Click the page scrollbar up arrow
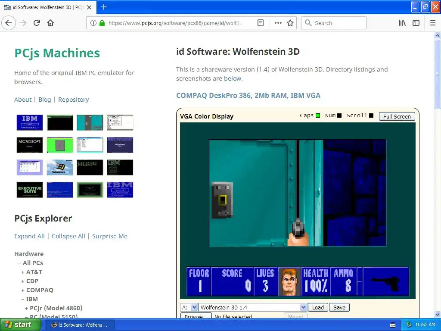The image size is (441, 331). tap(437, 35)
